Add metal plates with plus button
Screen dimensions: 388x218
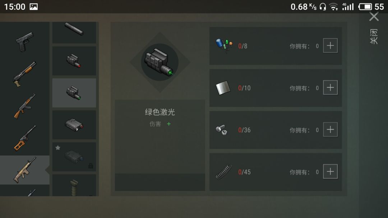coord(331,87)
